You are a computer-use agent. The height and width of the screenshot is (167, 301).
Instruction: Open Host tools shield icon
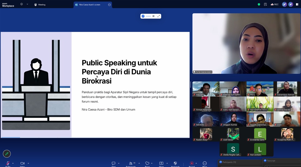click(175, 164)
